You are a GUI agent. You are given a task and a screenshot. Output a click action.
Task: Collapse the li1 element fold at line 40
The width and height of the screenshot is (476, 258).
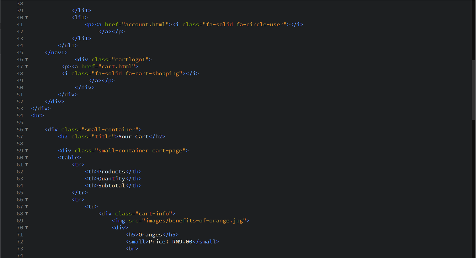(26, 17)
